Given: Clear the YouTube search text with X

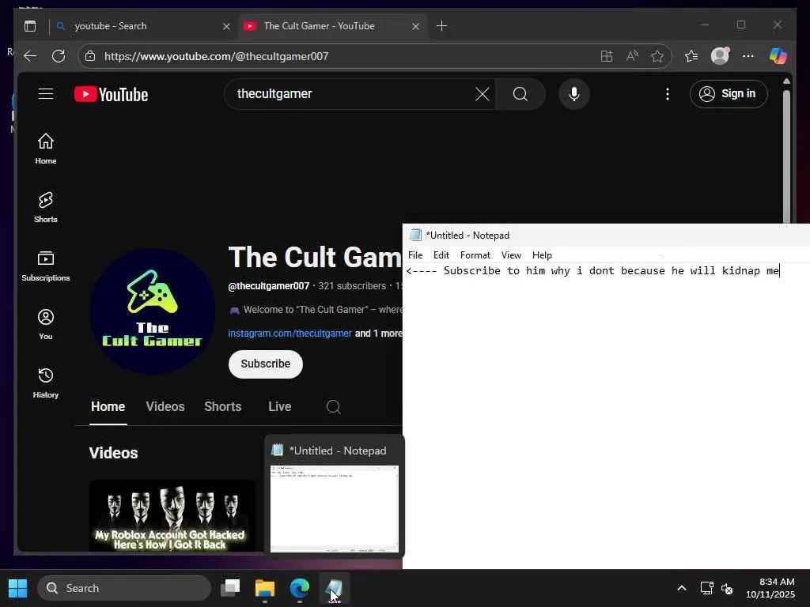Looking at the screenshot, I should click(482, 94).
